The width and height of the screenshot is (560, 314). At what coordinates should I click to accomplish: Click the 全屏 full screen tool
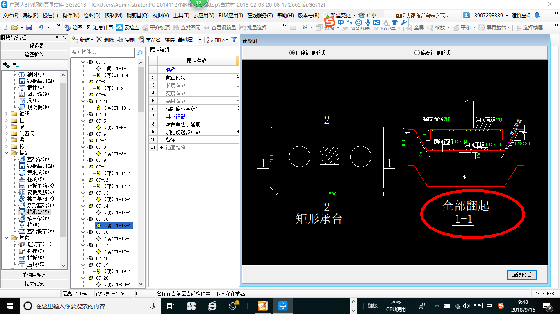(x=414, y=27)
